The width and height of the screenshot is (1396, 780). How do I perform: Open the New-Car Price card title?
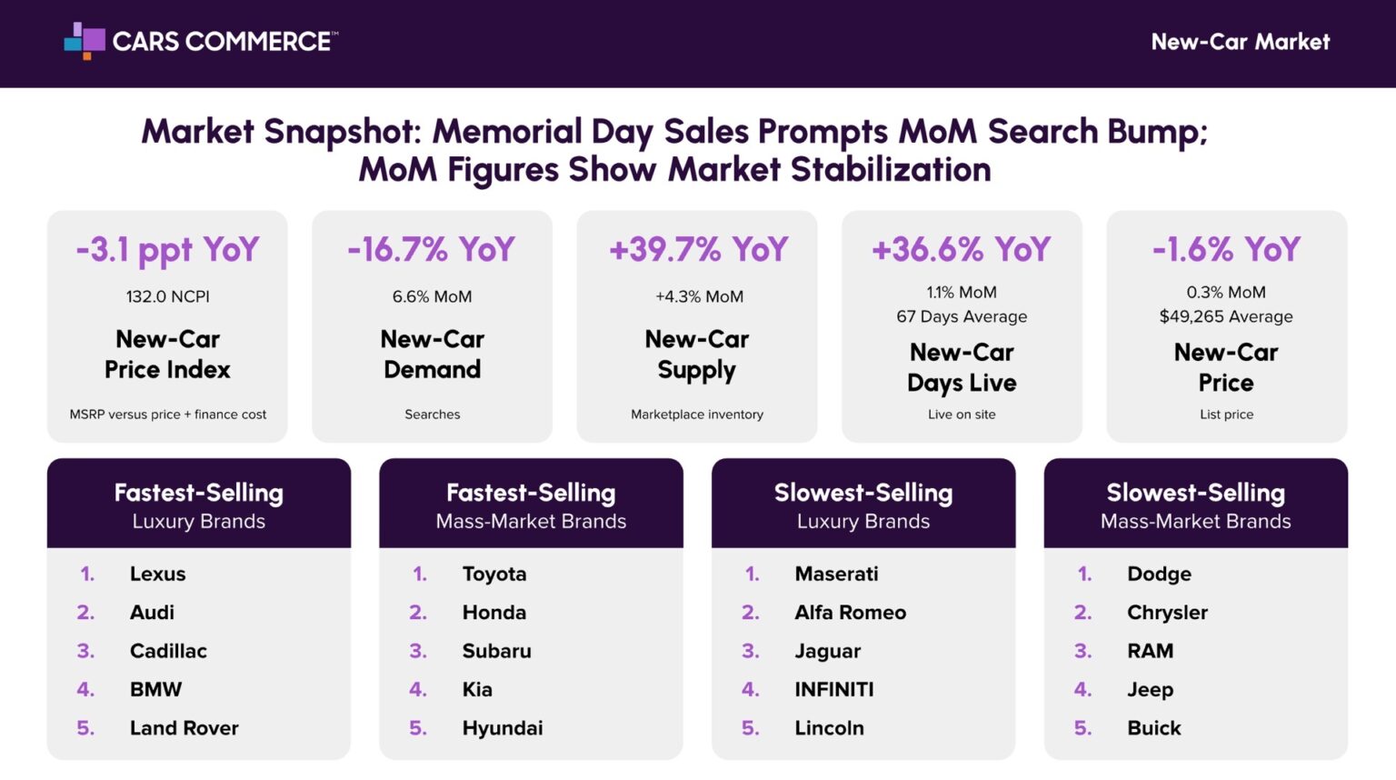pyautogui.click(x=1226, y=367)
